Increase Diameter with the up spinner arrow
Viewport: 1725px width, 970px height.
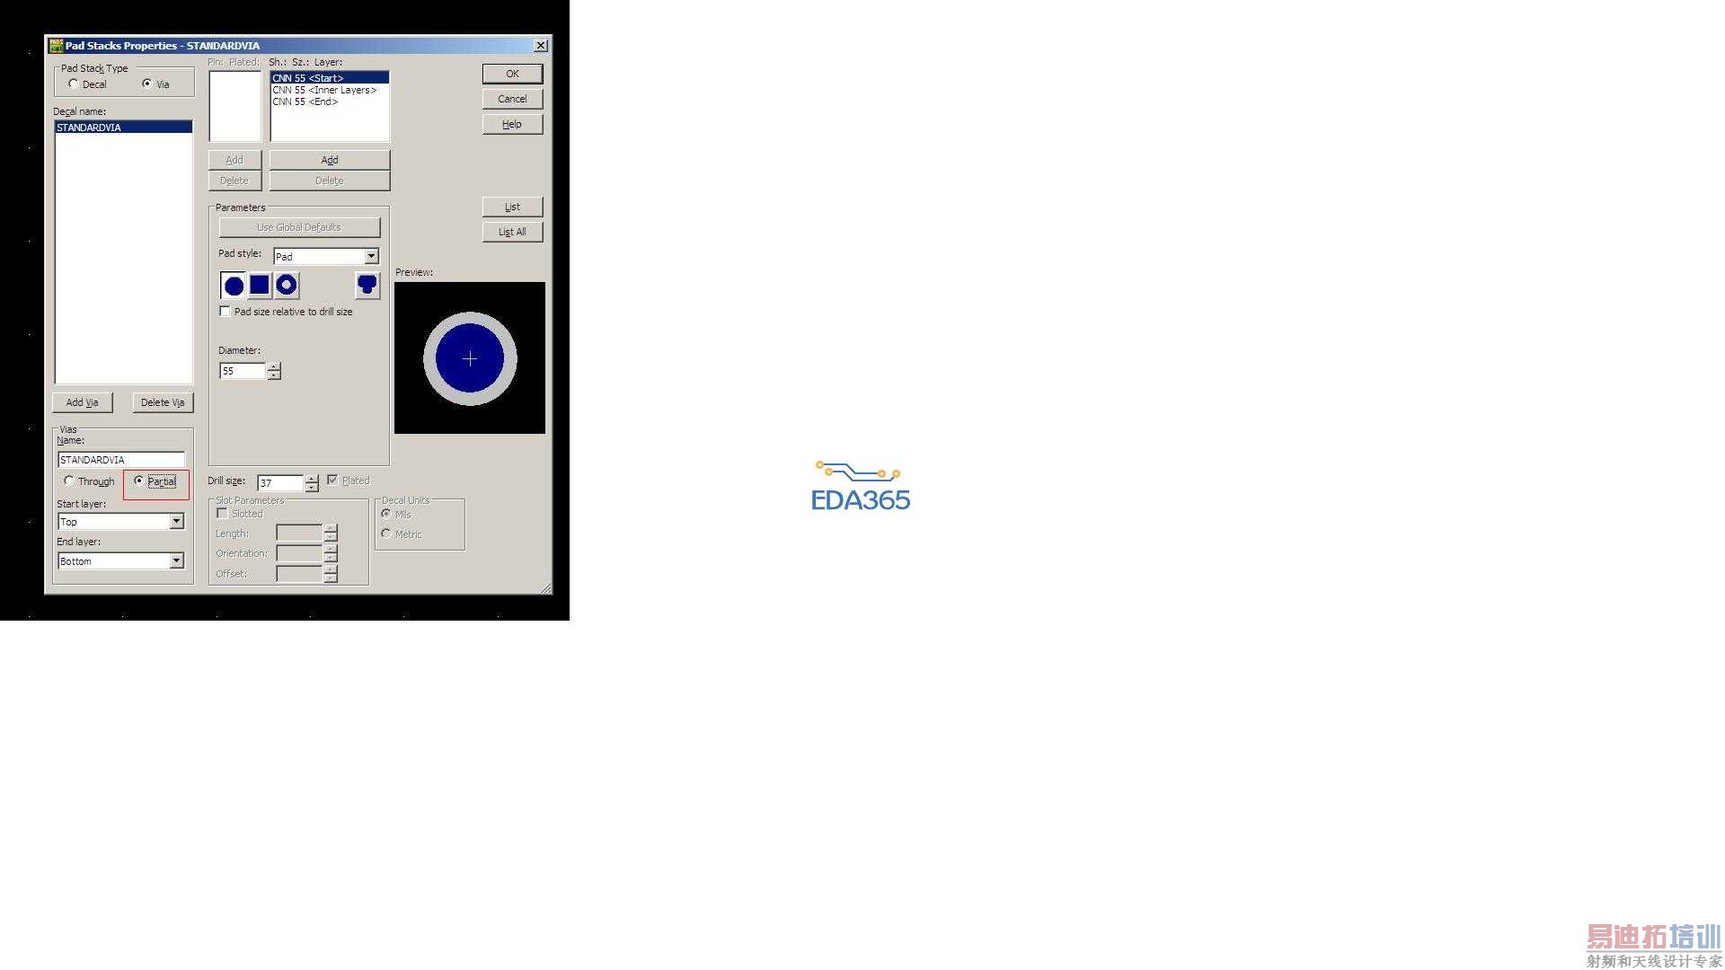click(x=274, y=366)
